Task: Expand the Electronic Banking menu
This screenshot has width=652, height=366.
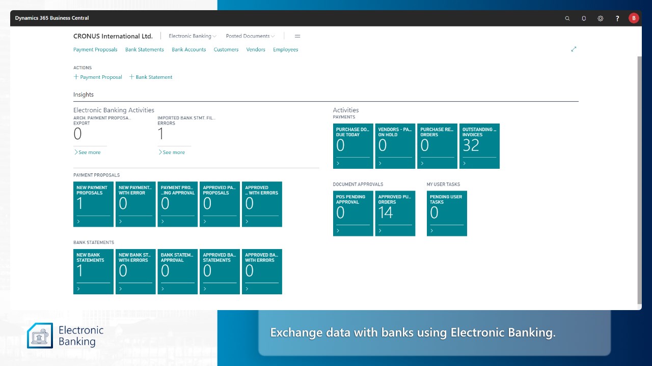Action: pyautogui.click(x=193, y=36)
